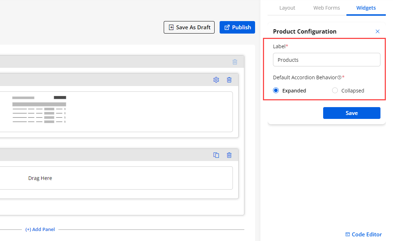Screen dimensions: 393x241
Task: Duplicate the Drag Here section using copy icon
Action: click(x=216, y=155)
